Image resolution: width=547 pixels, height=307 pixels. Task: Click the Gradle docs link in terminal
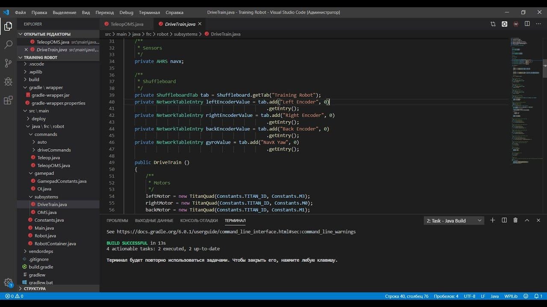point(236,232)
